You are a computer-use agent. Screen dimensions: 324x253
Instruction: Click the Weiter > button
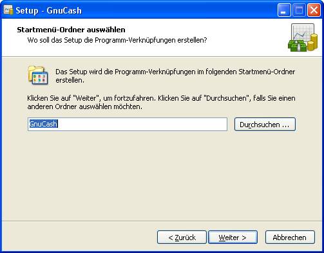pos(233,238)
